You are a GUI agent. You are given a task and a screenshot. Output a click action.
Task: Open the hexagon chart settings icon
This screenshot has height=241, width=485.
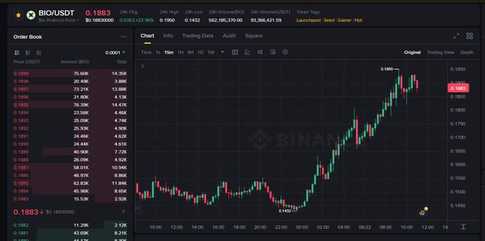[285, 52]
